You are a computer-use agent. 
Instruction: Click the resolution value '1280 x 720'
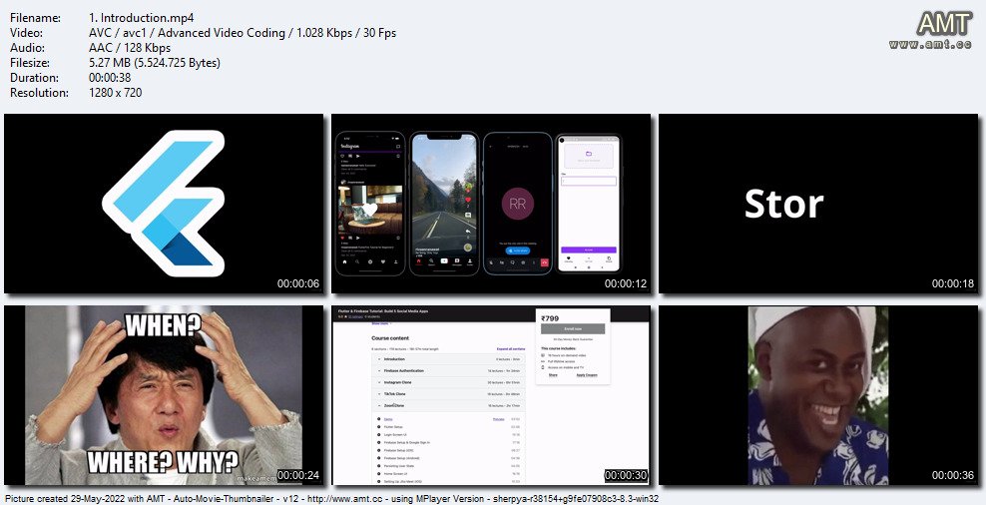point(115,93)
